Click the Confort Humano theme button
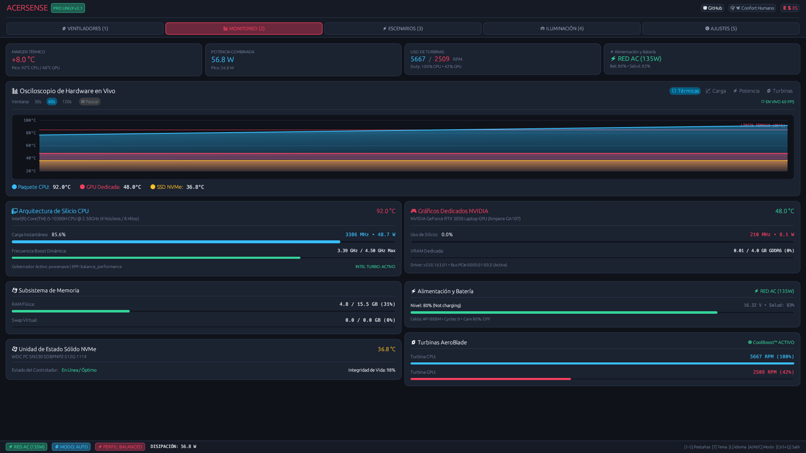The image size is (806, 453). 752,8
